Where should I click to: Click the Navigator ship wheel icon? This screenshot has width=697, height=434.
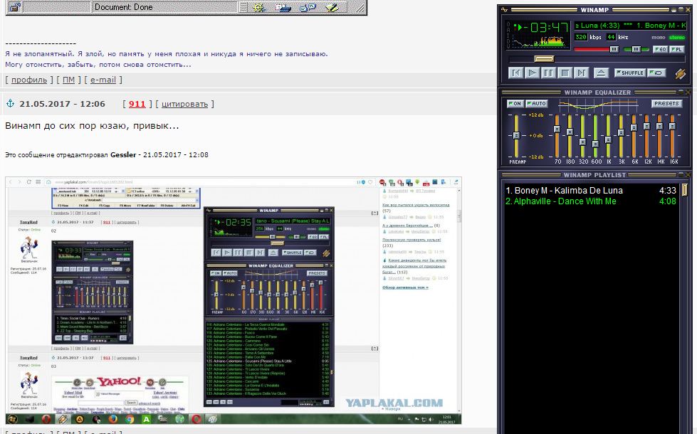pyautogui.click(x=258, y=8)
